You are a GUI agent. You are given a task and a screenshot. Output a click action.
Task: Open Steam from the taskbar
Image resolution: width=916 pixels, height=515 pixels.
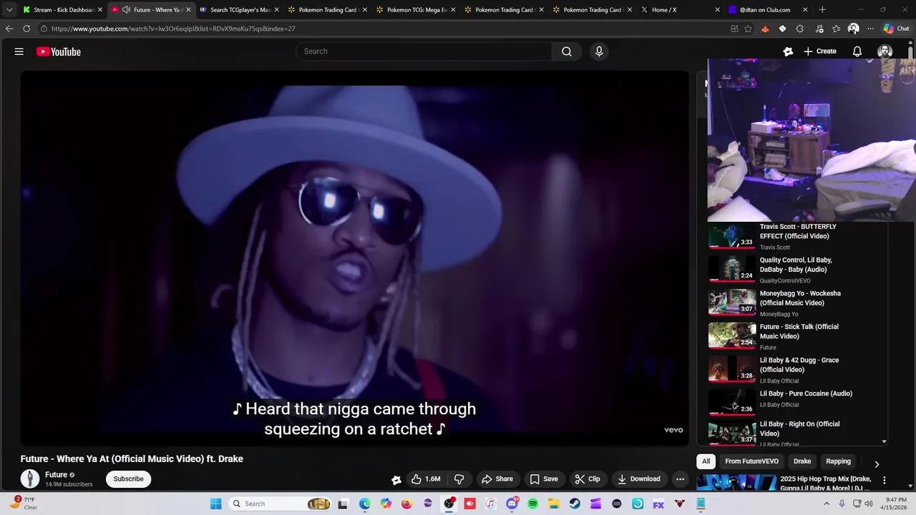[x=575, y=504]
